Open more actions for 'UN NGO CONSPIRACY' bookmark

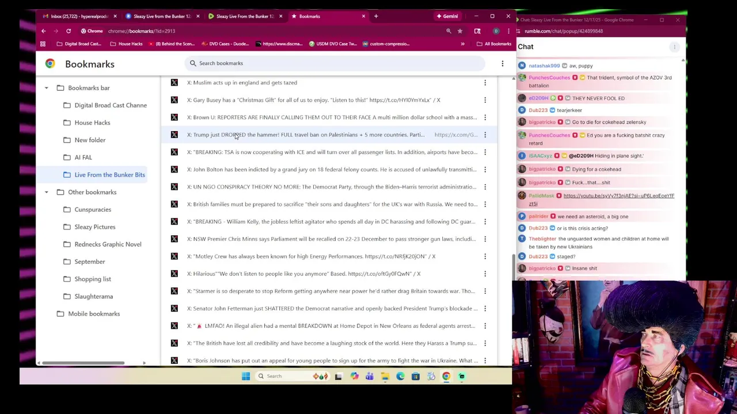tap(485, 187)
